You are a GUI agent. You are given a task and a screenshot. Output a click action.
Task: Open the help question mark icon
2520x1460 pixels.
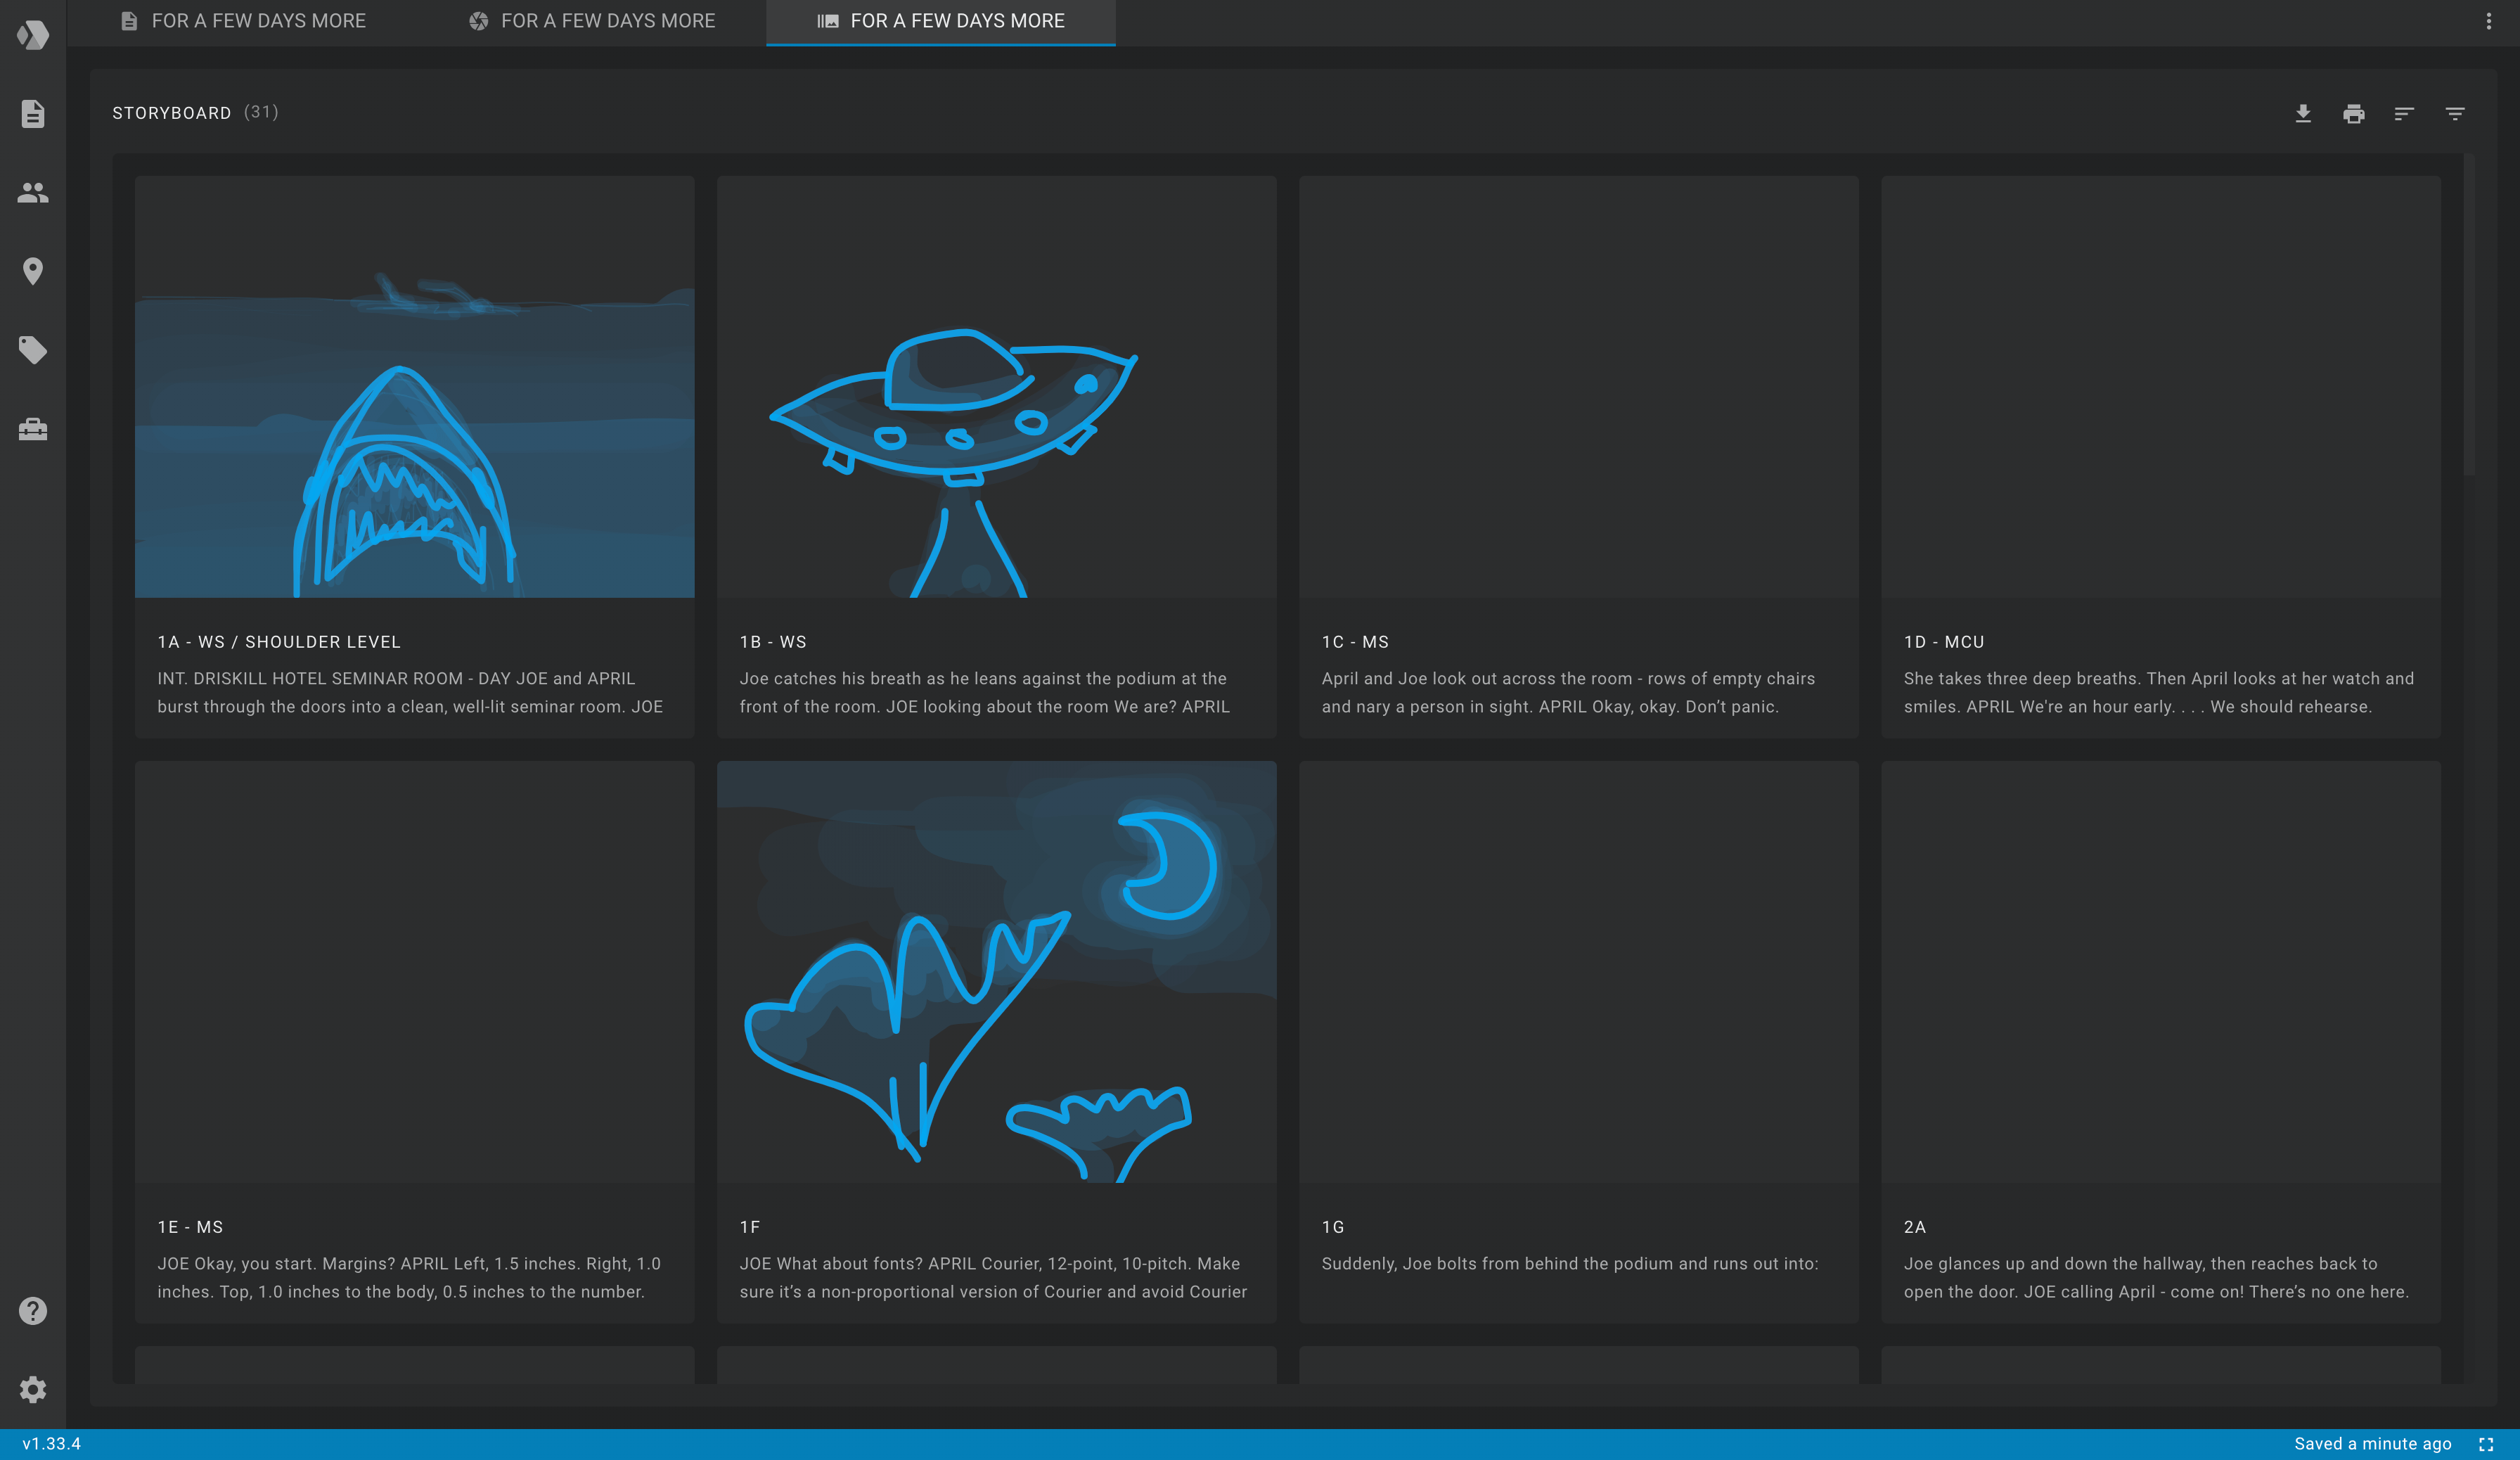click(x=33, y=1311)
